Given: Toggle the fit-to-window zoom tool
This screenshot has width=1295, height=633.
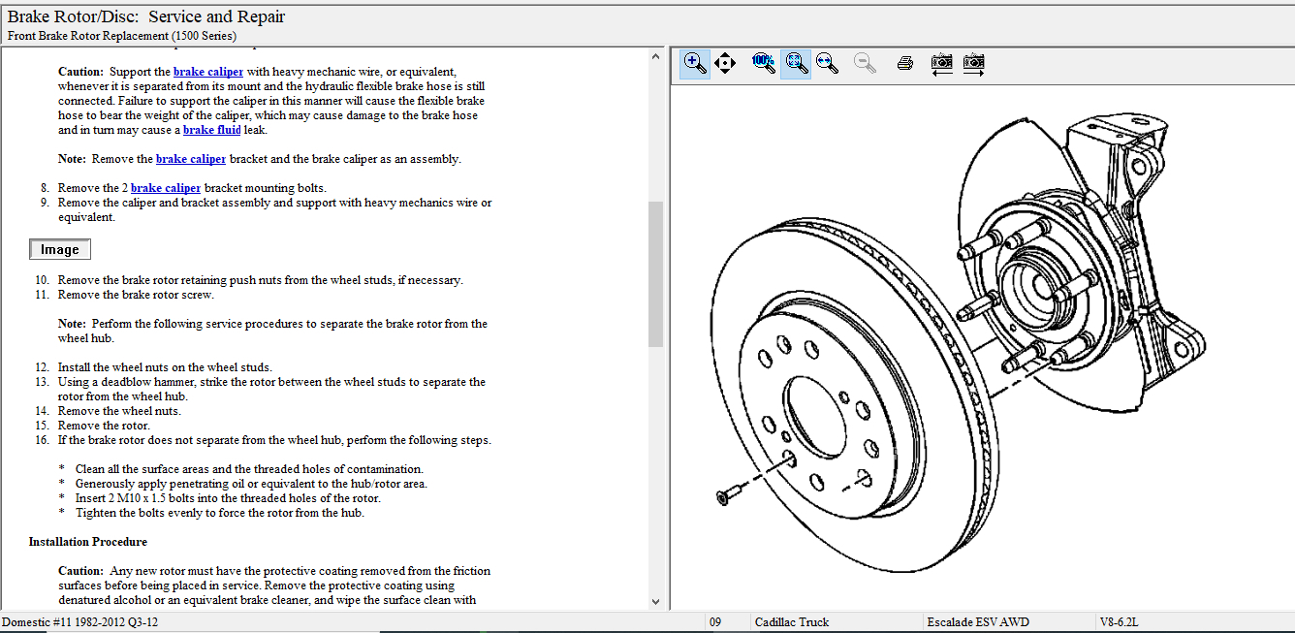Looking at the screenshot, I should coord(796,64).
